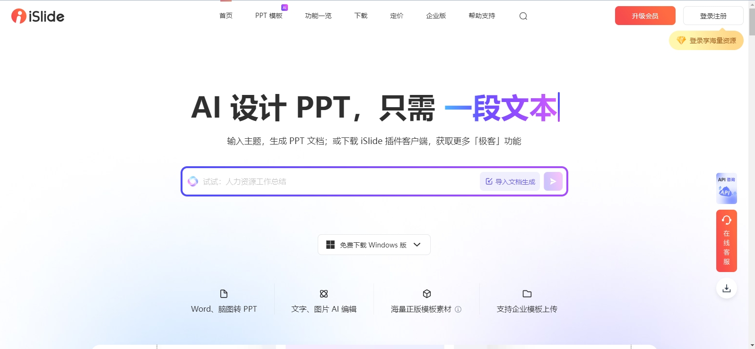Click 登录注册 button
This screenshot has width=755, height=349.
point(713,16)
